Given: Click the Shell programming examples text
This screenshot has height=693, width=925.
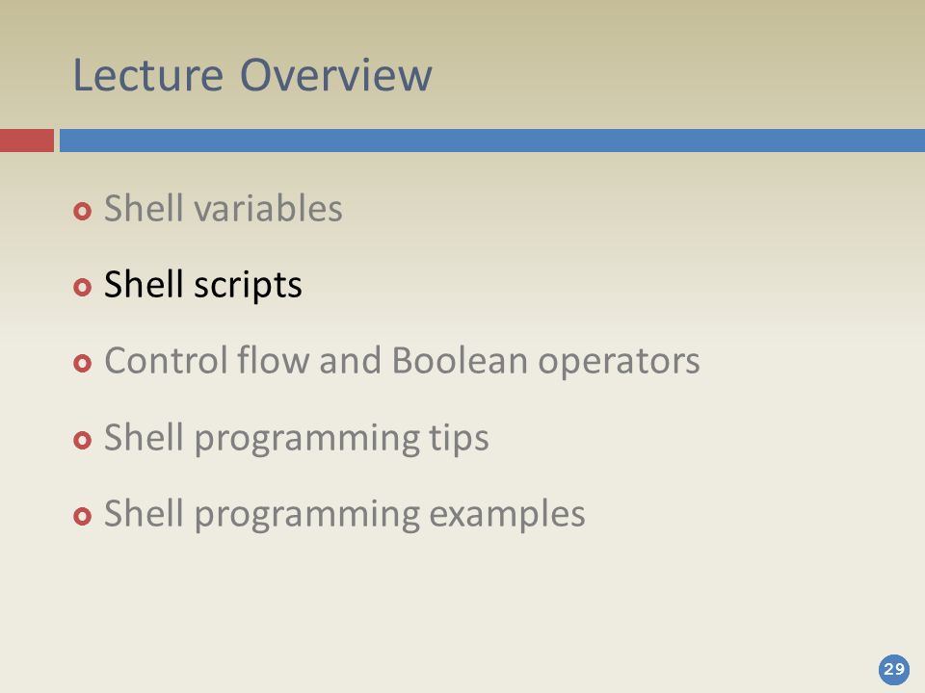Looking at the screenshot, I should click(345, 514).
